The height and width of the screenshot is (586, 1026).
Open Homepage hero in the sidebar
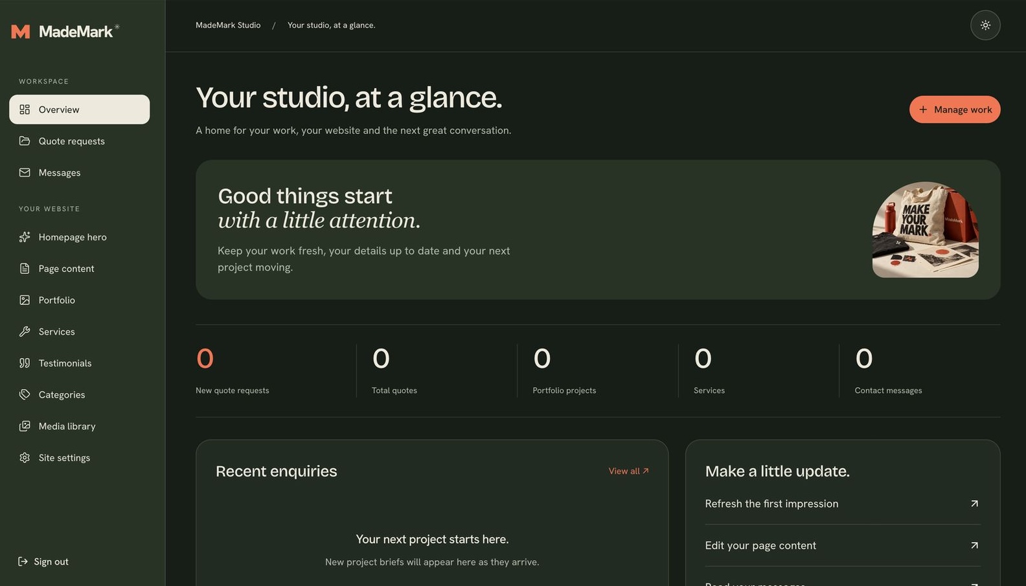point(80,237)
